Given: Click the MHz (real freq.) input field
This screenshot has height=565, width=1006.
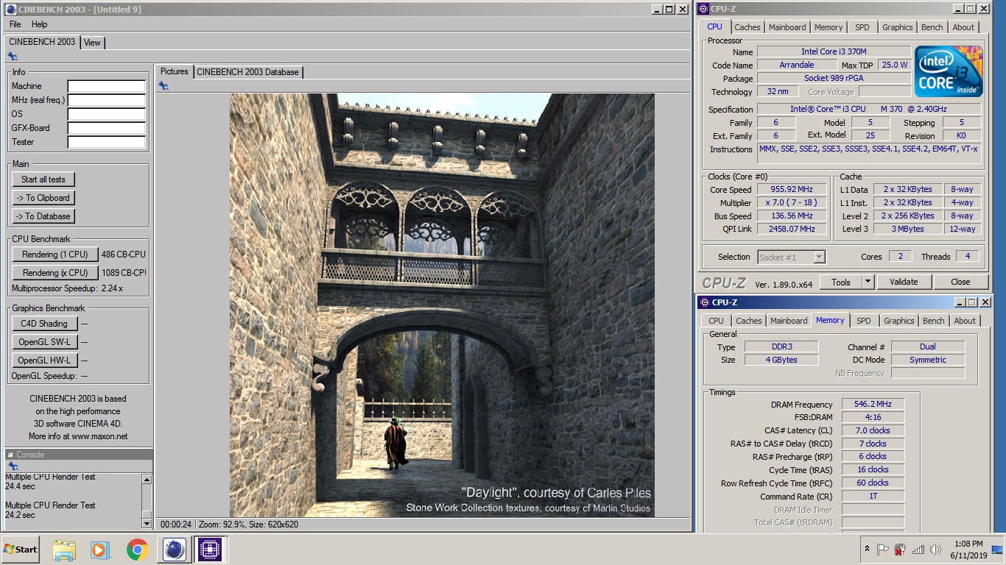Looking at the screenshot, I should pyautogui.click(x=107, y=100).
